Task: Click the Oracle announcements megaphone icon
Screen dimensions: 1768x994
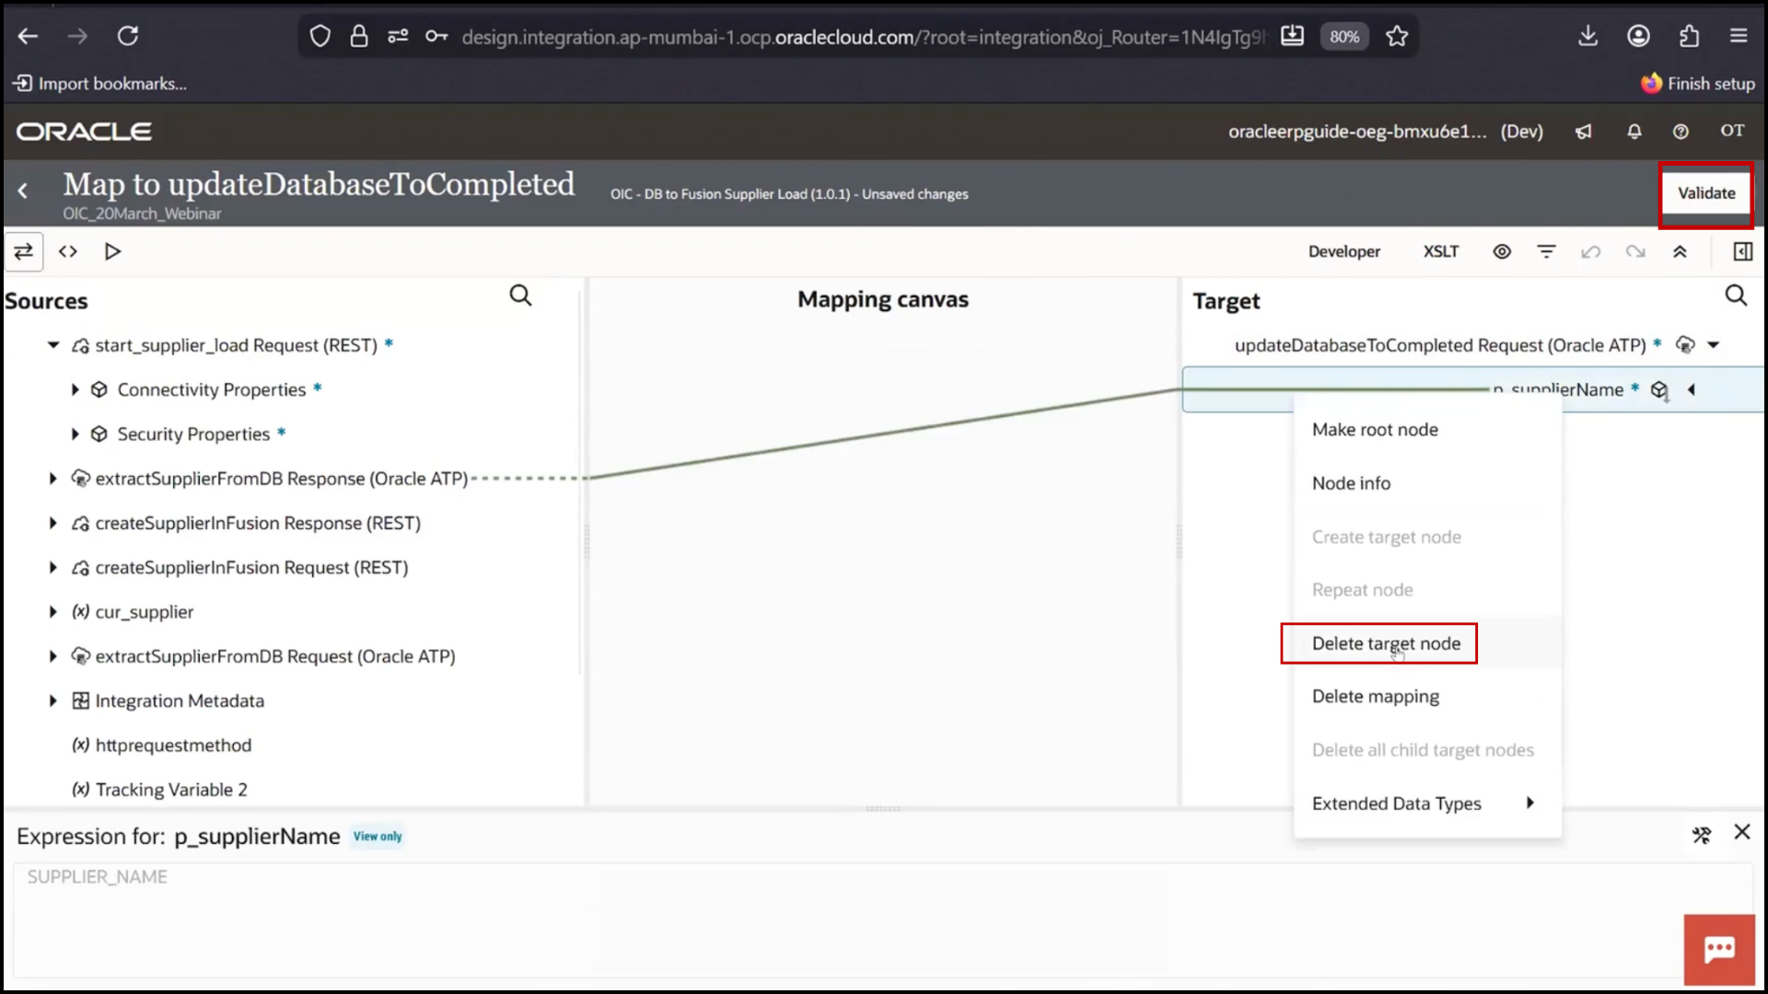Action: (x=1584, y=132)
